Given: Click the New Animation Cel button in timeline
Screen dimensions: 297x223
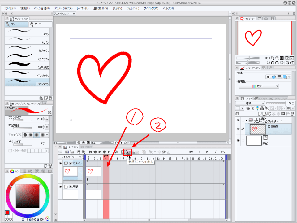Looking at the screenshot, I should 127,152.
